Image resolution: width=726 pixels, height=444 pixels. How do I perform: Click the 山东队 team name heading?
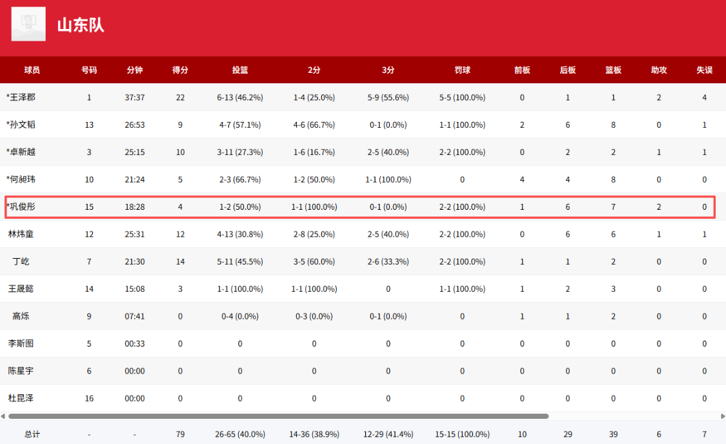click(x=81, y=25)
